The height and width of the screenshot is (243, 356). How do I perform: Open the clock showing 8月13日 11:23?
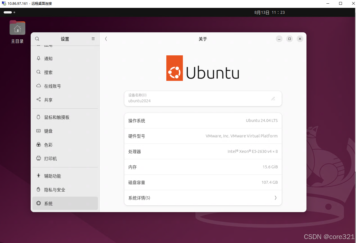[270, 12]
